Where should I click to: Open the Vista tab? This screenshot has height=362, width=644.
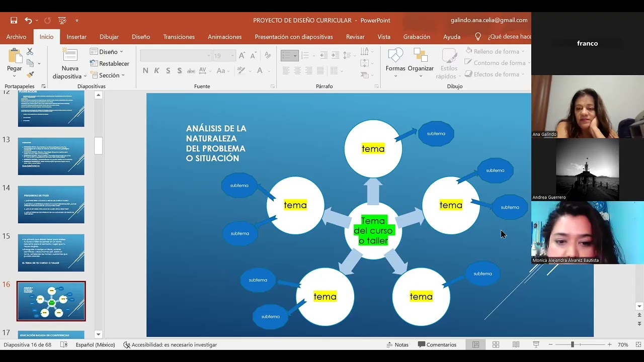[384, 37]
